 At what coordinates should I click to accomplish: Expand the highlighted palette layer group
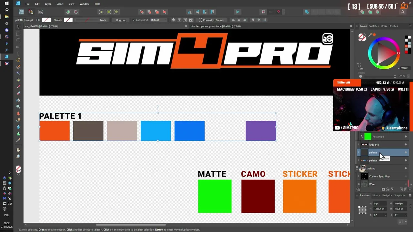(x=358, y=152)
